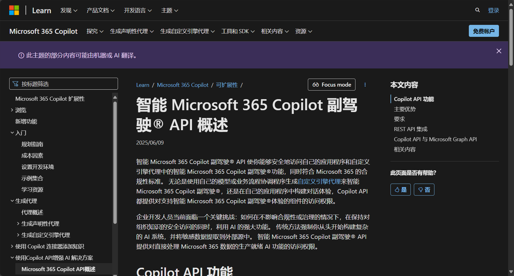
Task: Click the article date 2025/06/09
Action: click(x=150, y=143)
